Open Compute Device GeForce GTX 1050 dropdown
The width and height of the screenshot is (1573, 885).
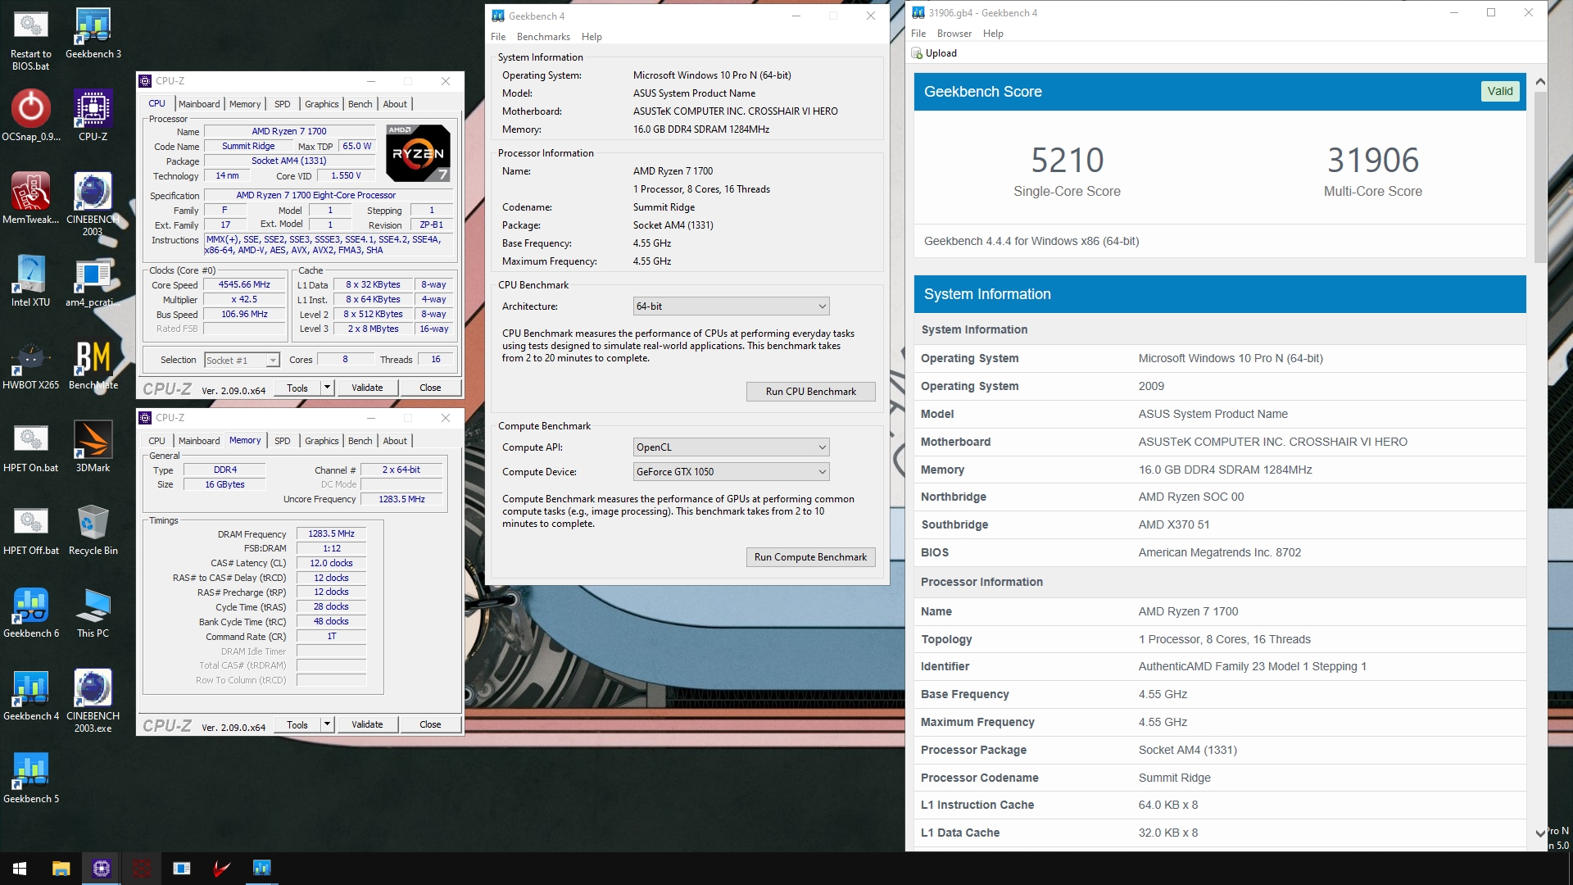coord(731,472)
